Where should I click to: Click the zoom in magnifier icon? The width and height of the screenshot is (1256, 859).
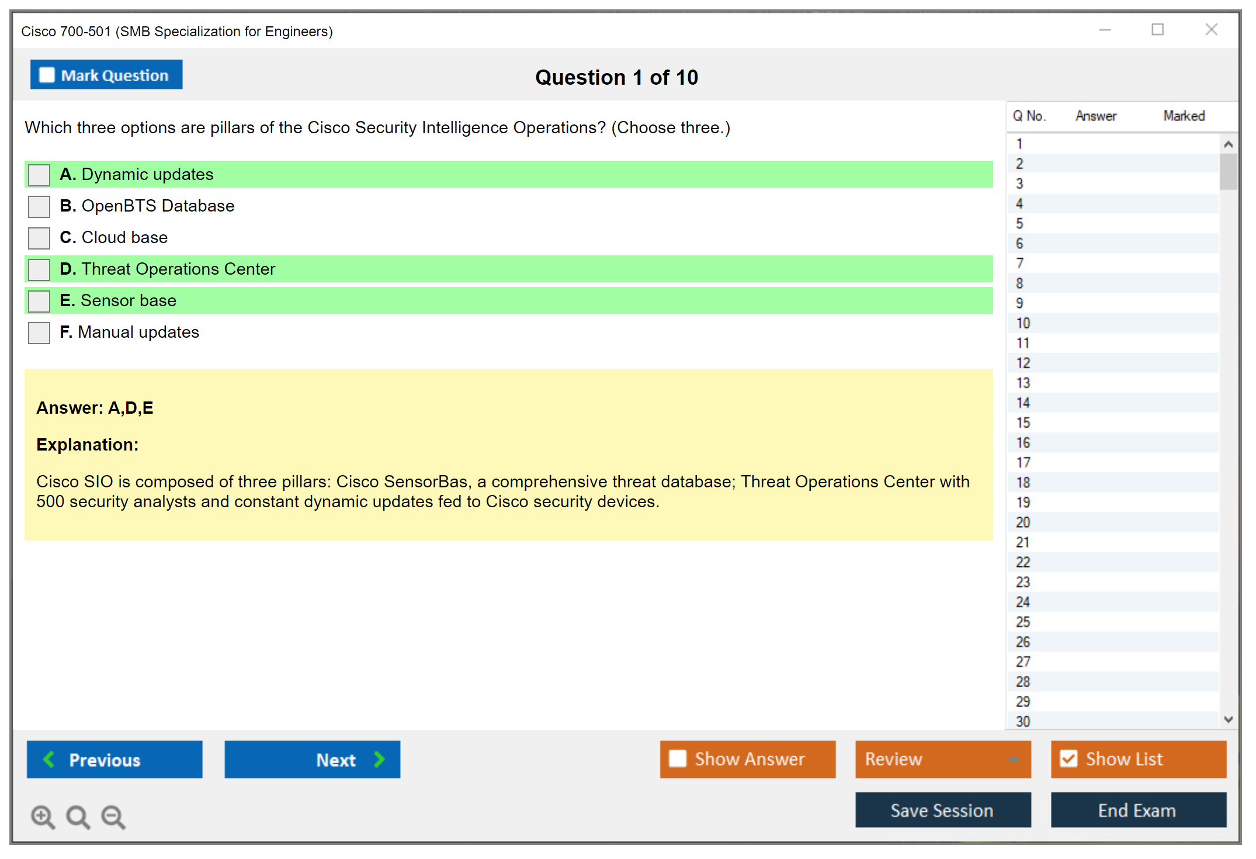[x=43, y=816]
